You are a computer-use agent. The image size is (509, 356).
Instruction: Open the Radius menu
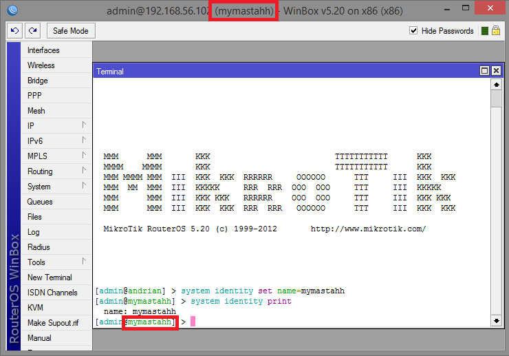[x=56, y=247]
